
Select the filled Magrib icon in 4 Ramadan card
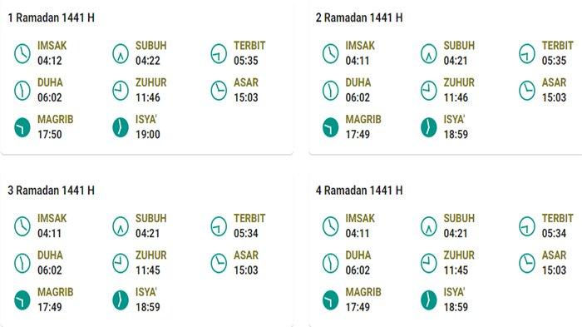[330, 300]
